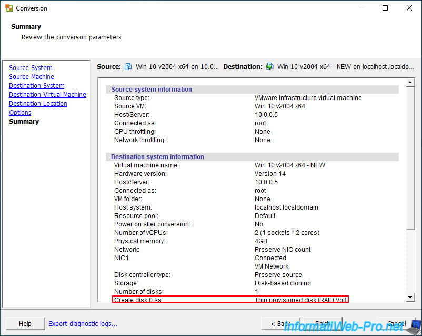Go to Destination Location step
Viewport: 422px width, 336px height.
click(x=38, y=103)
